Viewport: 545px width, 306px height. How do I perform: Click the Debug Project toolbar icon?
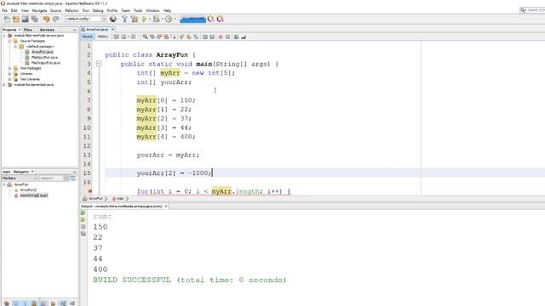click(x=157, y=19)
